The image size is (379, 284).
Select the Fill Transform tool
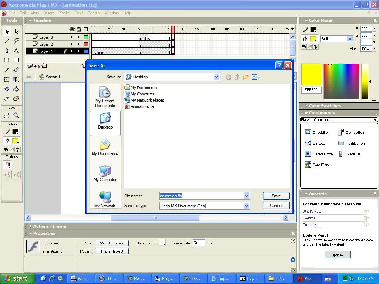[16, 79]
